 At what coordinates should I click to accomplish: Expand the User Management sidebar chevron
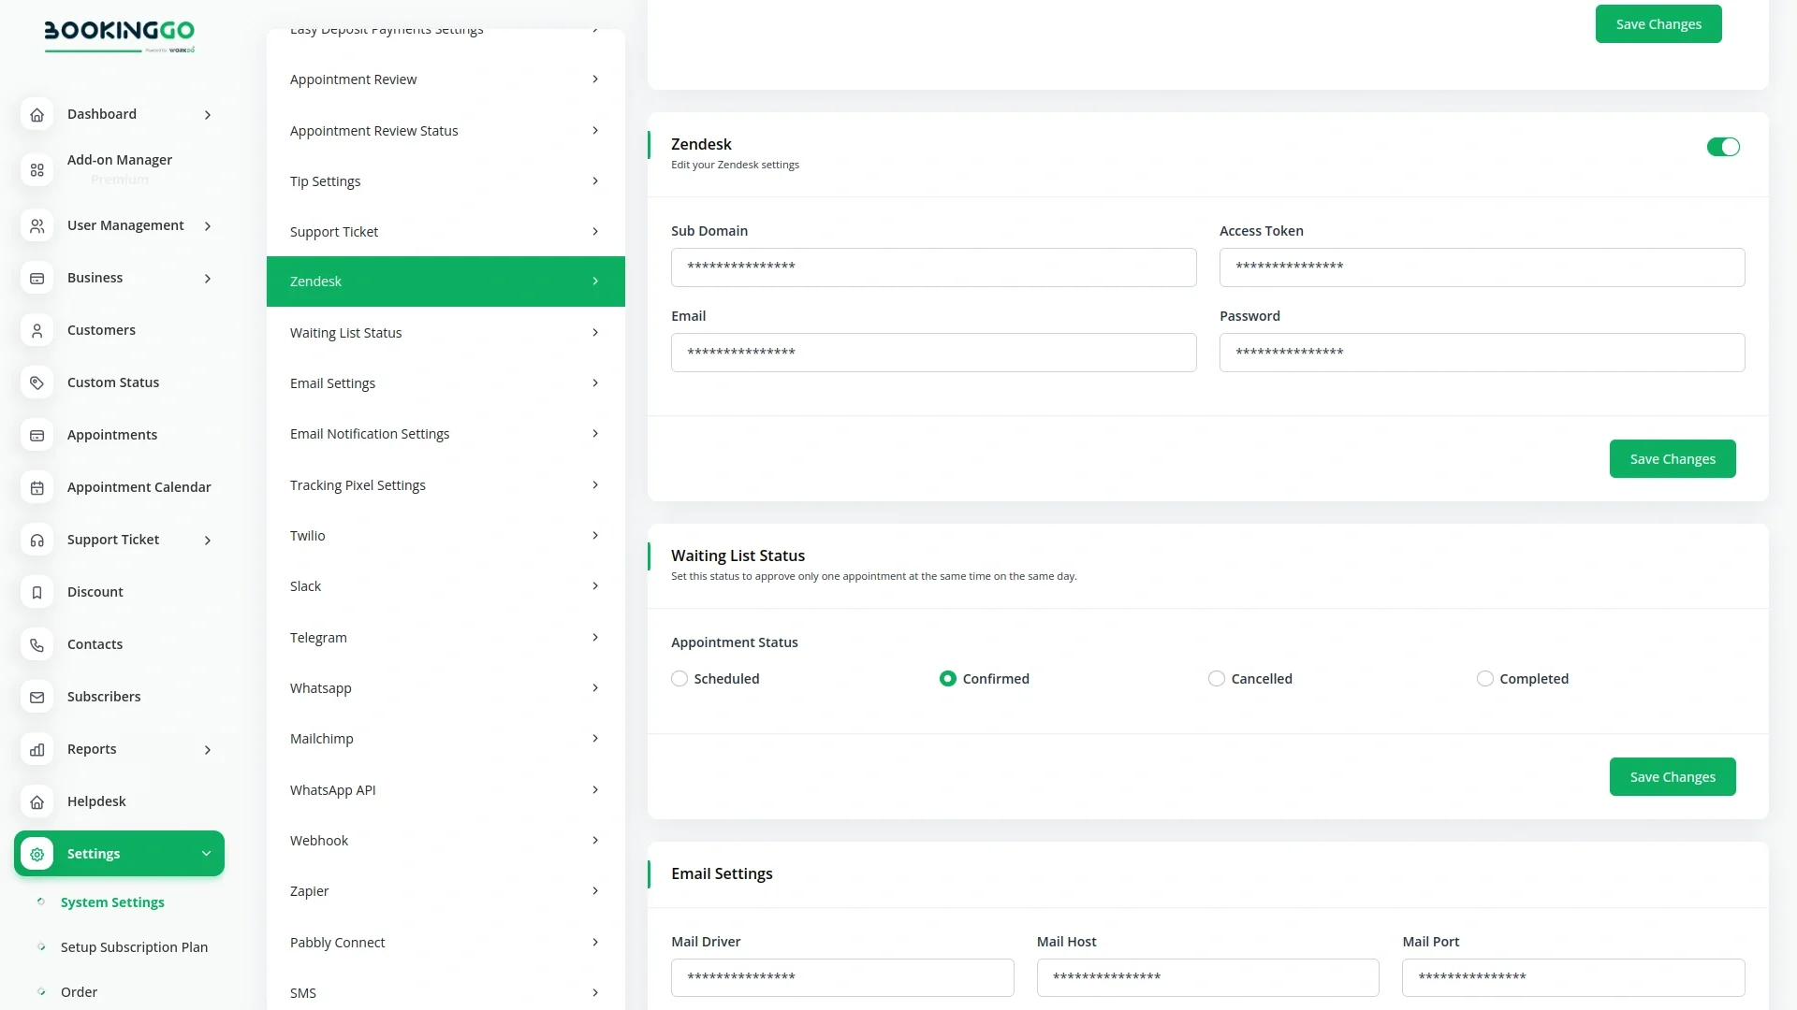click(208, 226)
